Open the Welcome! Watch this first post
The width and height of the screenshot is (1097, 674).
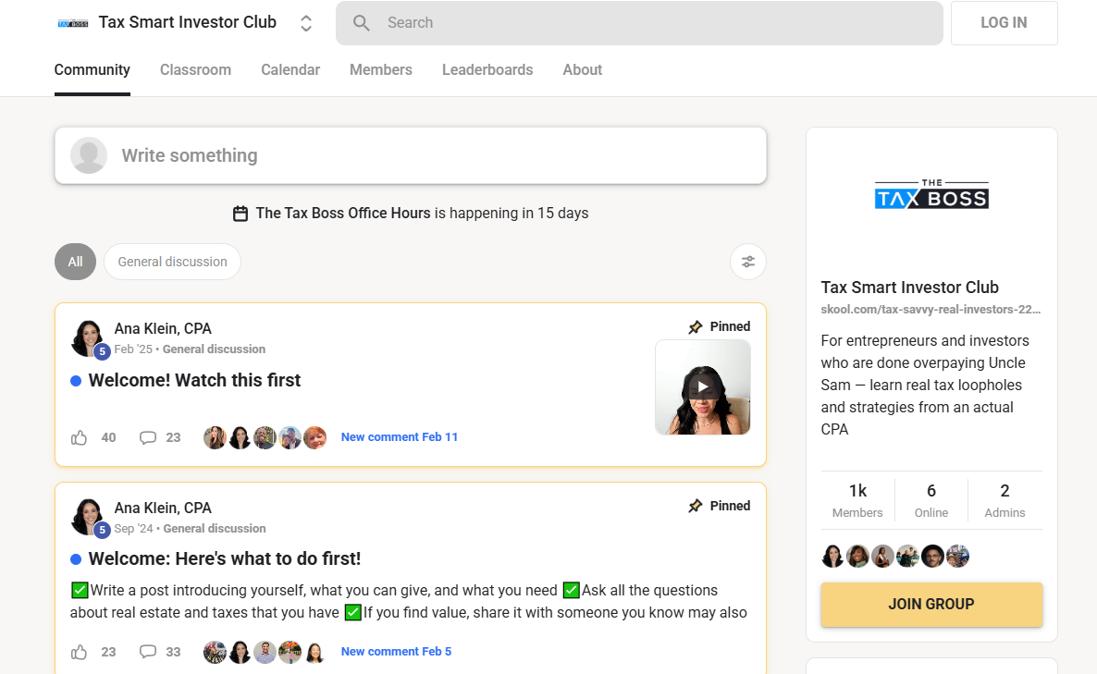point(194,380)
